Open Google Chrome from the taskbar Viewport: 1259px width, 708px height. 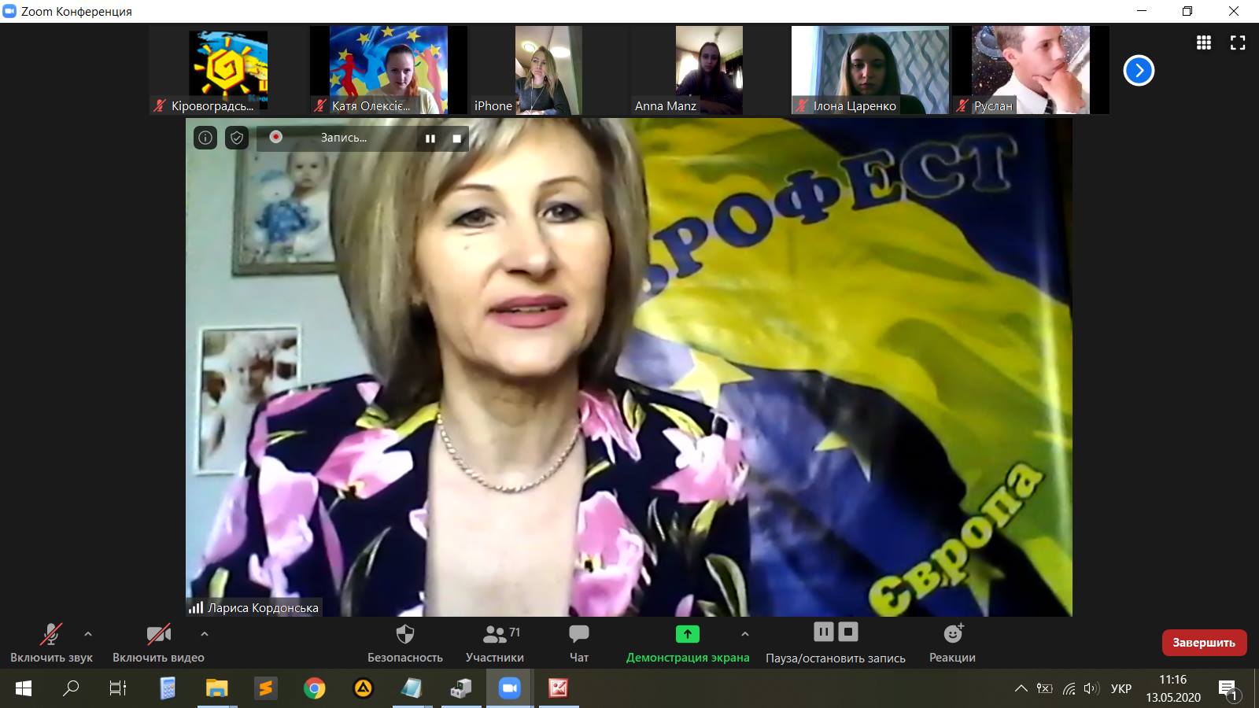tap(314, 689)
